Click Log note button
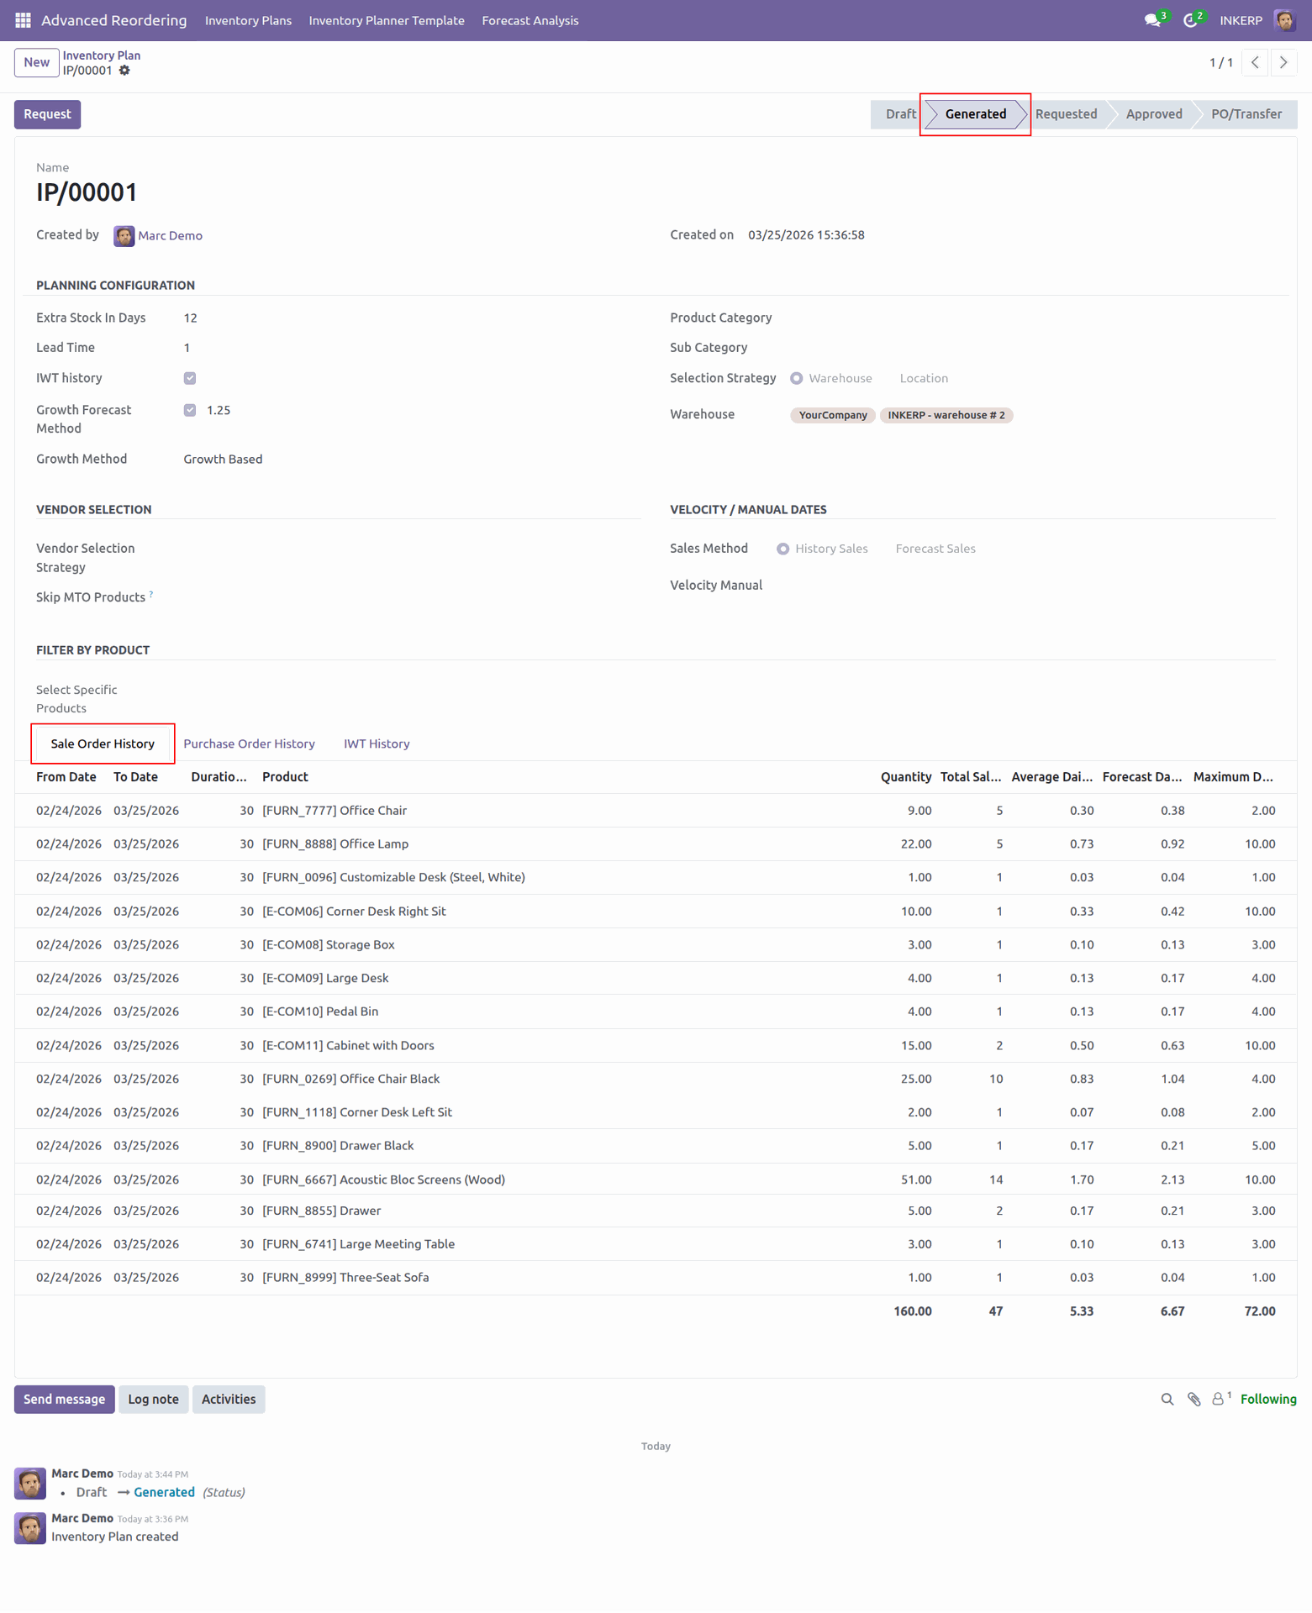This screenshot has height=1613, width=1312. point(153,1399)
